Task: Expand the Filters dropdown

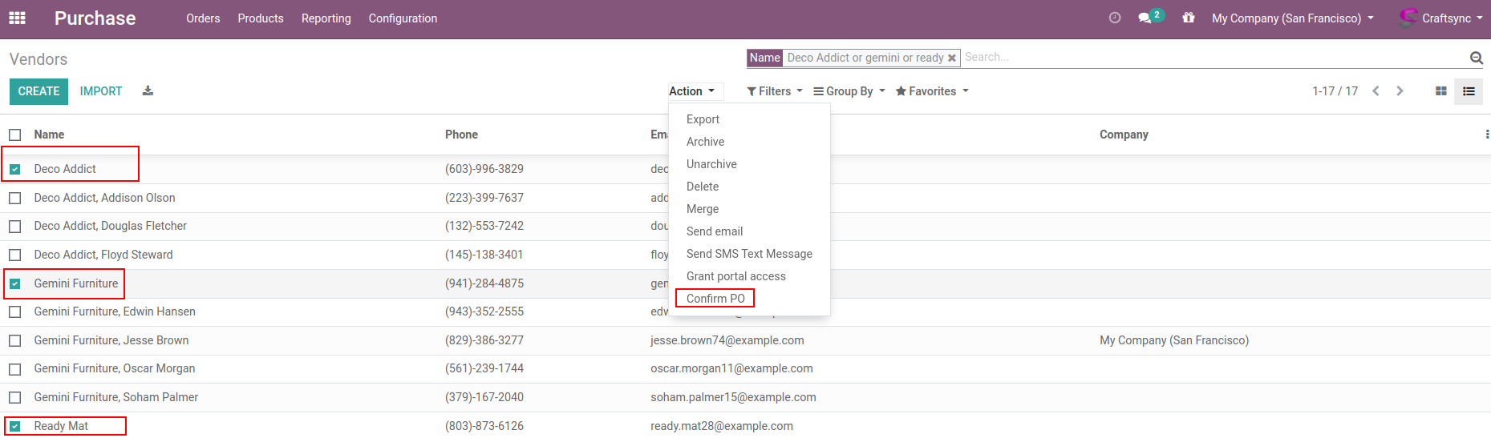Action: pos(774,91)
